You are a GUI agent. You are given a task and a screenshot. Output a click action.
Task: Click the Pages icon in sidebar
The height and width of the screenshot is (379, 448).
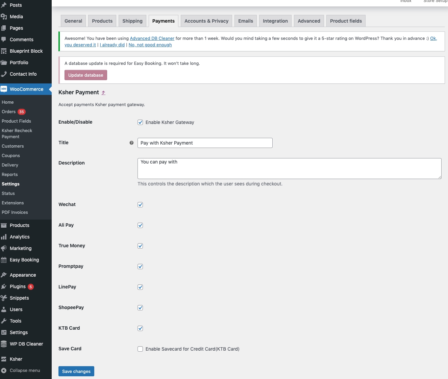coord(4,28)
